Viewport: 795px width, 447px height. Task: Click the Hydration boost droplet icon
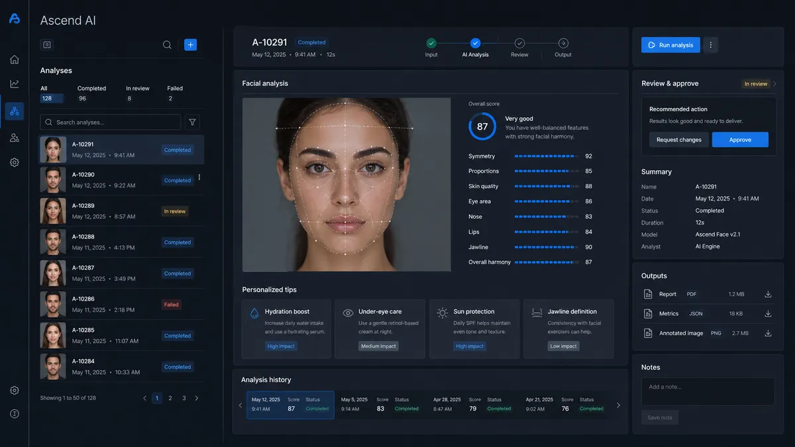254,313
